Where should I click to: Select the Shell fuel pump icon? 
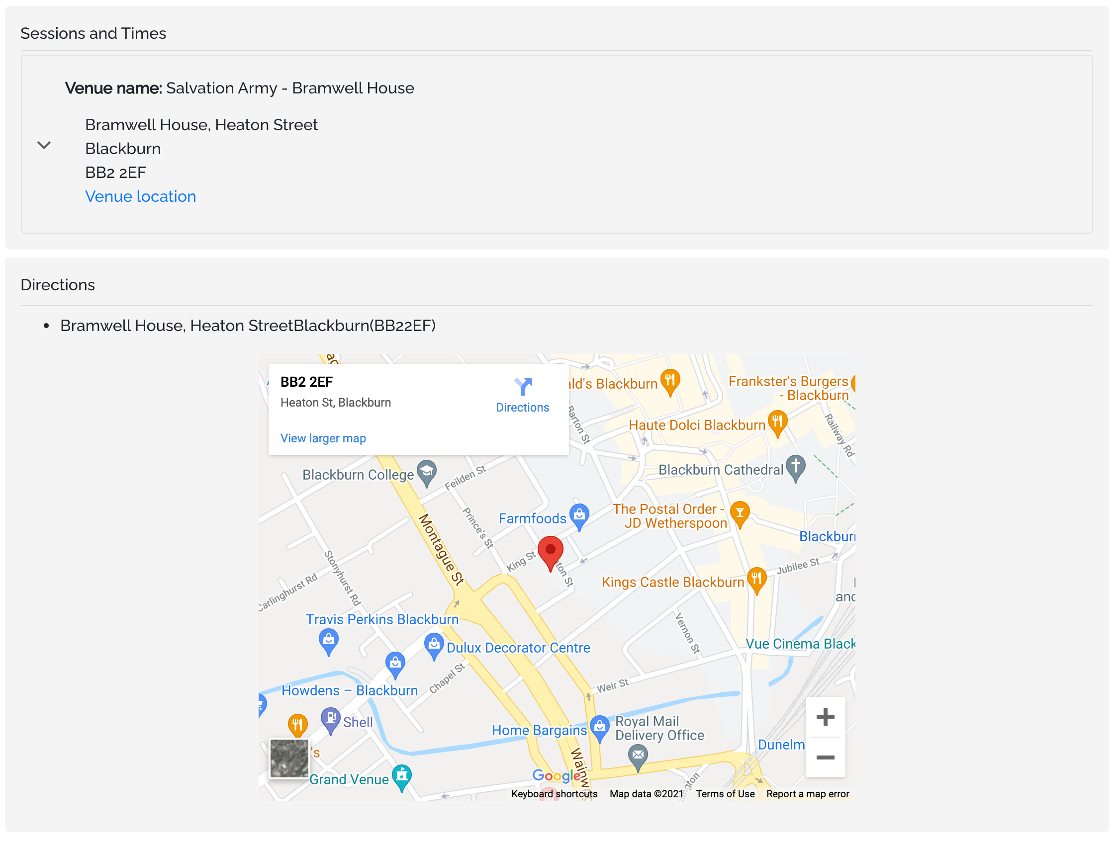[331, 721]
